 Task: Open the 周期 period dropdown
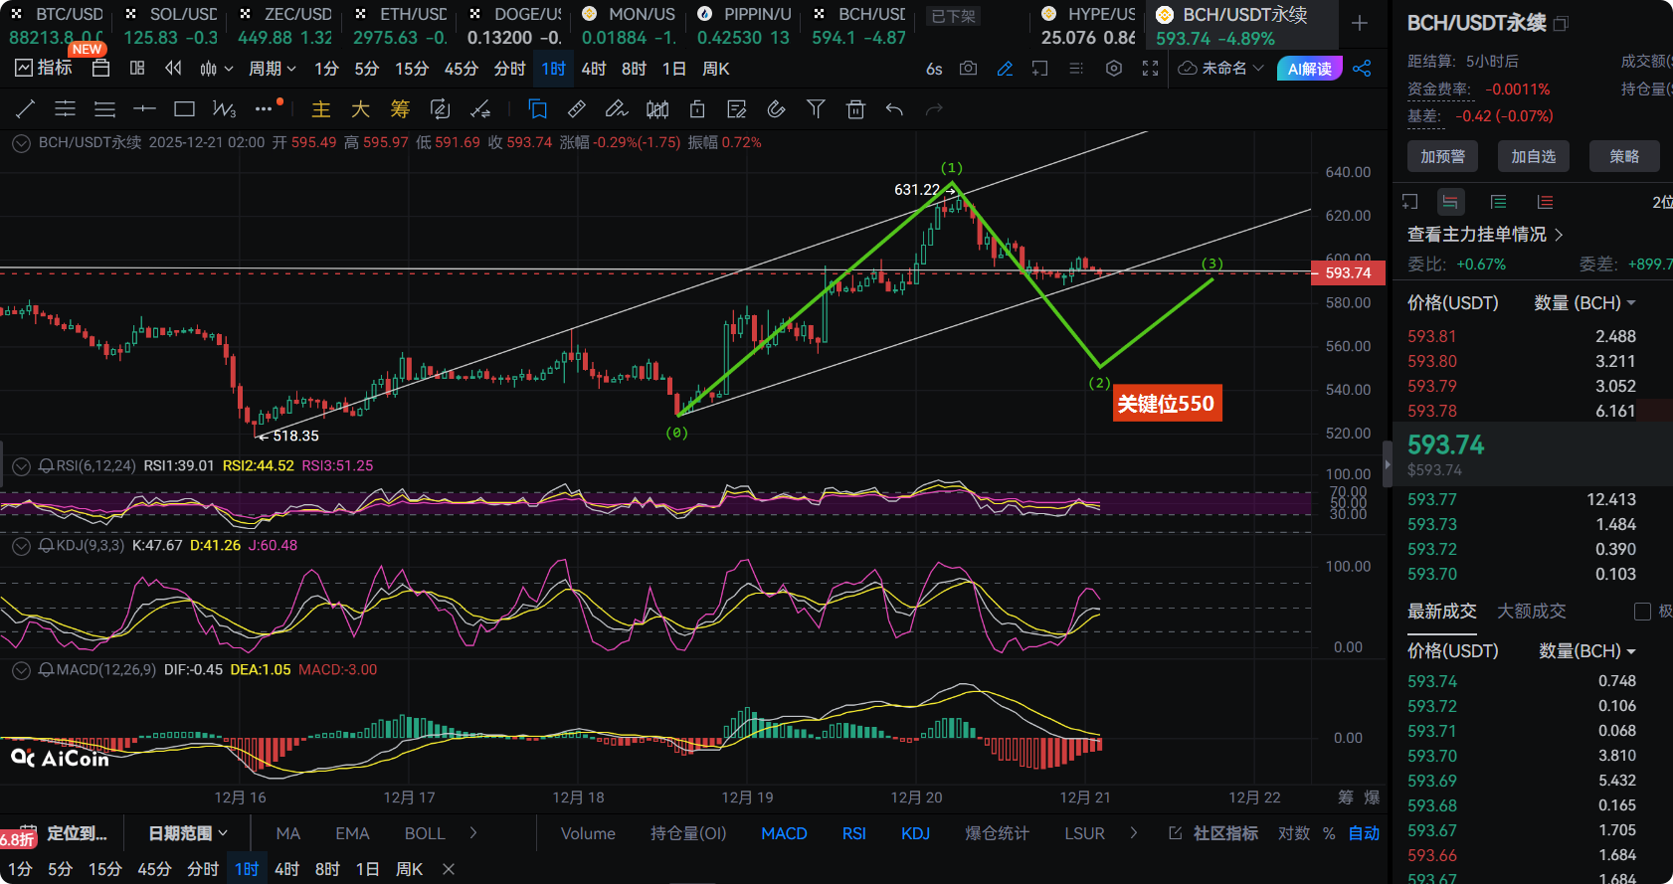pos(272,69)
